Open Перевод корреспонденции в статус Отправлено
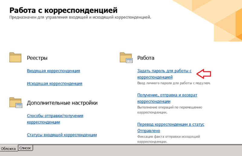 click(171, 127)
